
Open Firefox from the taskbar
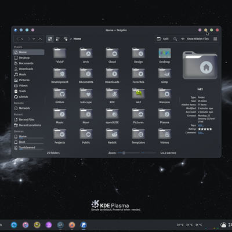point(72,225)
